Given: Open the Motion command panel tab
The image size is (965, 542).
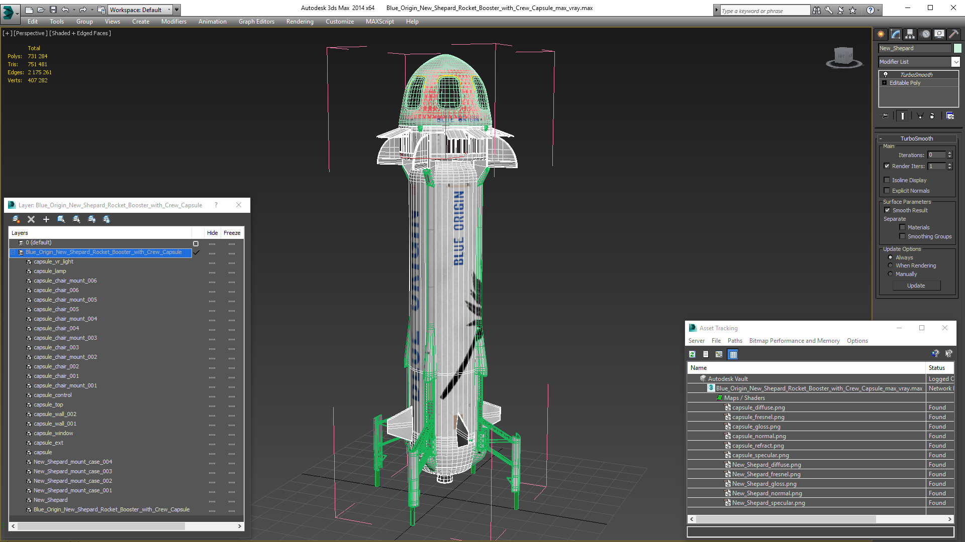Looking at the screenshot, I should click(x=925, y=34).
